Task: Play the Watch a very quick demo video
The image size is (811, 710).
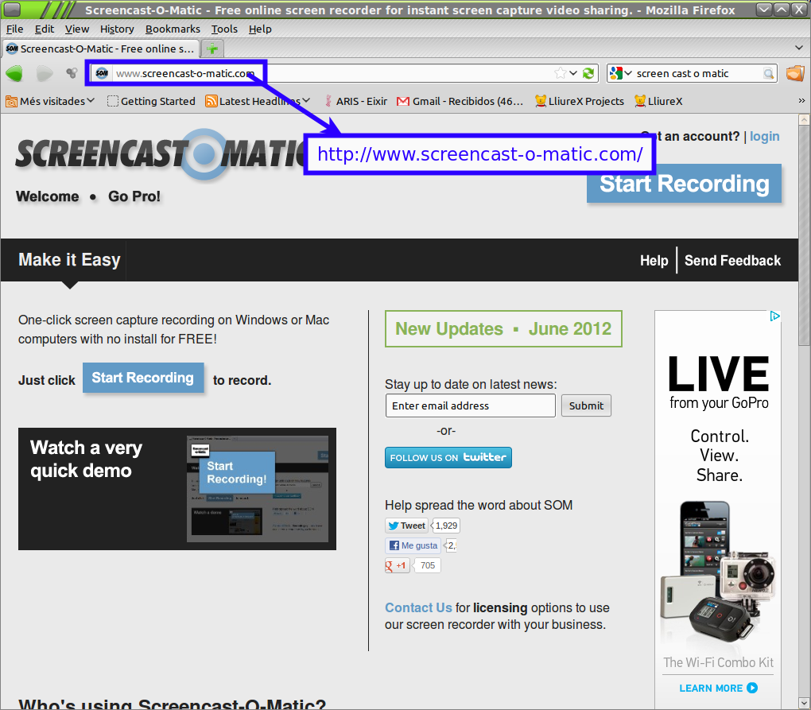Action: tap(177, 489)
